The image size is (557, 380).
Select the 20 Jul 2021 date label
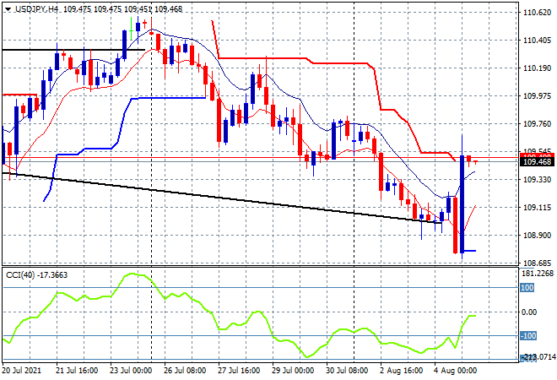click(x=21, y=371)
